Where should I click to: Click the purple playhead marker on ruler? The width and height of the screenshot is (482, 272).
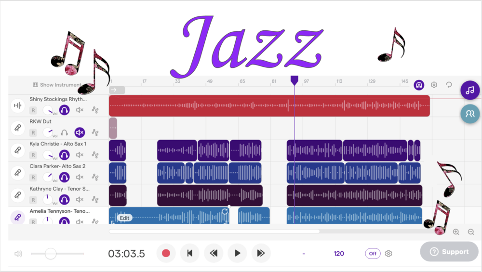coord(294,80)
